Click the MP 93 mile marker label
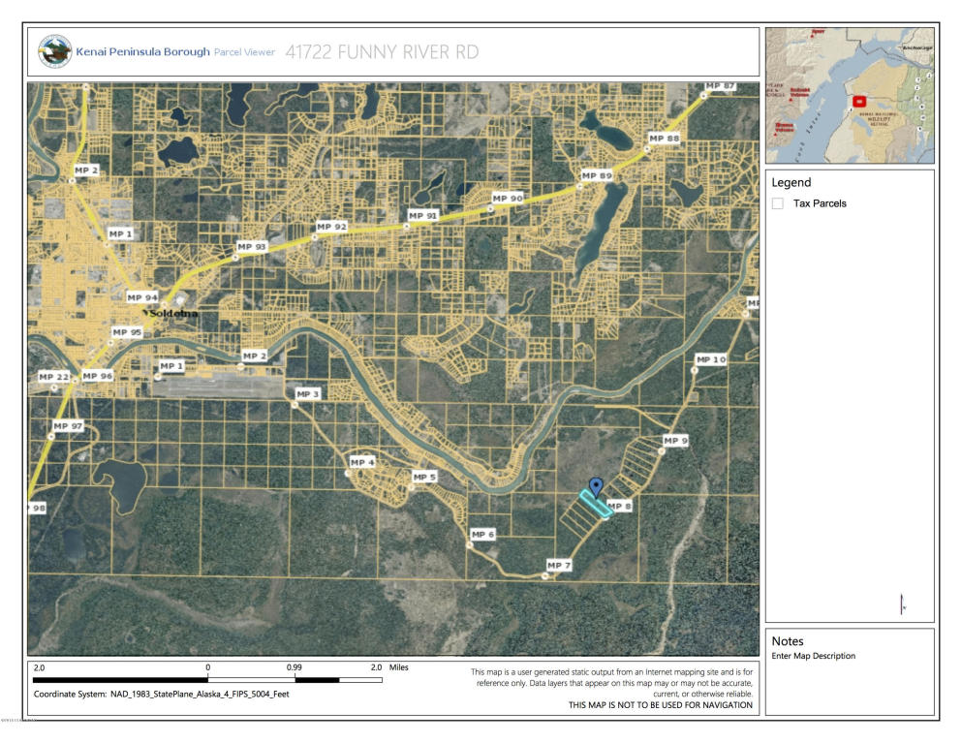Viewport: 962px width, 743px height. point(252,247)
